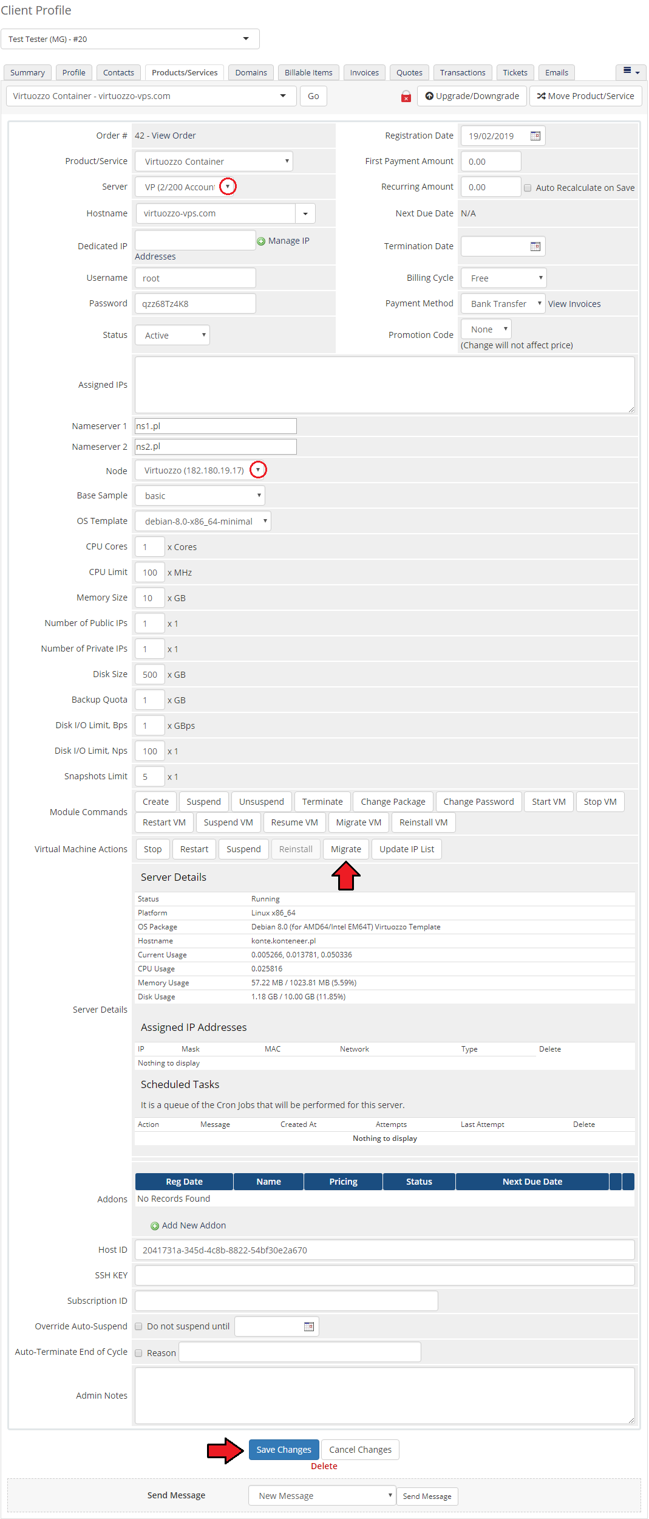Click in Admin Notes textarea

pos(384,1396)
